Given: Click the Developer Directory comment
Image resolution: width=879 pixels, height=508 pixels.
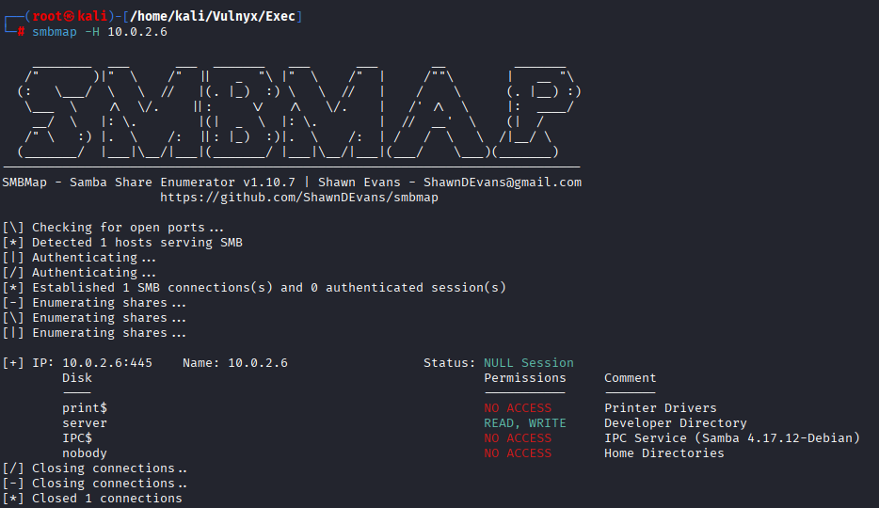Looking at the screenshot, I should tap(675, 423).
